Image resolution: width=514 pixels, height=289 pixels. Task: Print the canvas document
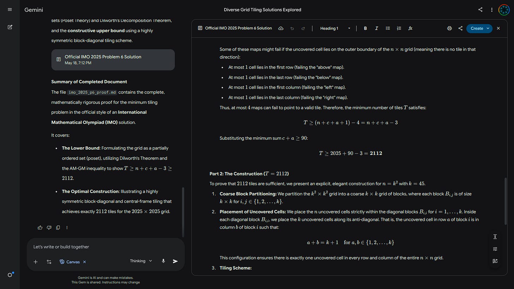click(449, 28)
